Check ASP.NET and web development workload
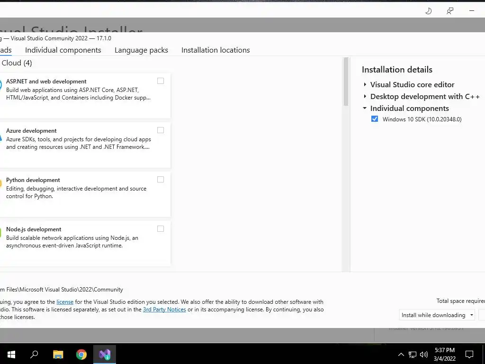This screenshot has width=485, height=364. coord(161,81)
